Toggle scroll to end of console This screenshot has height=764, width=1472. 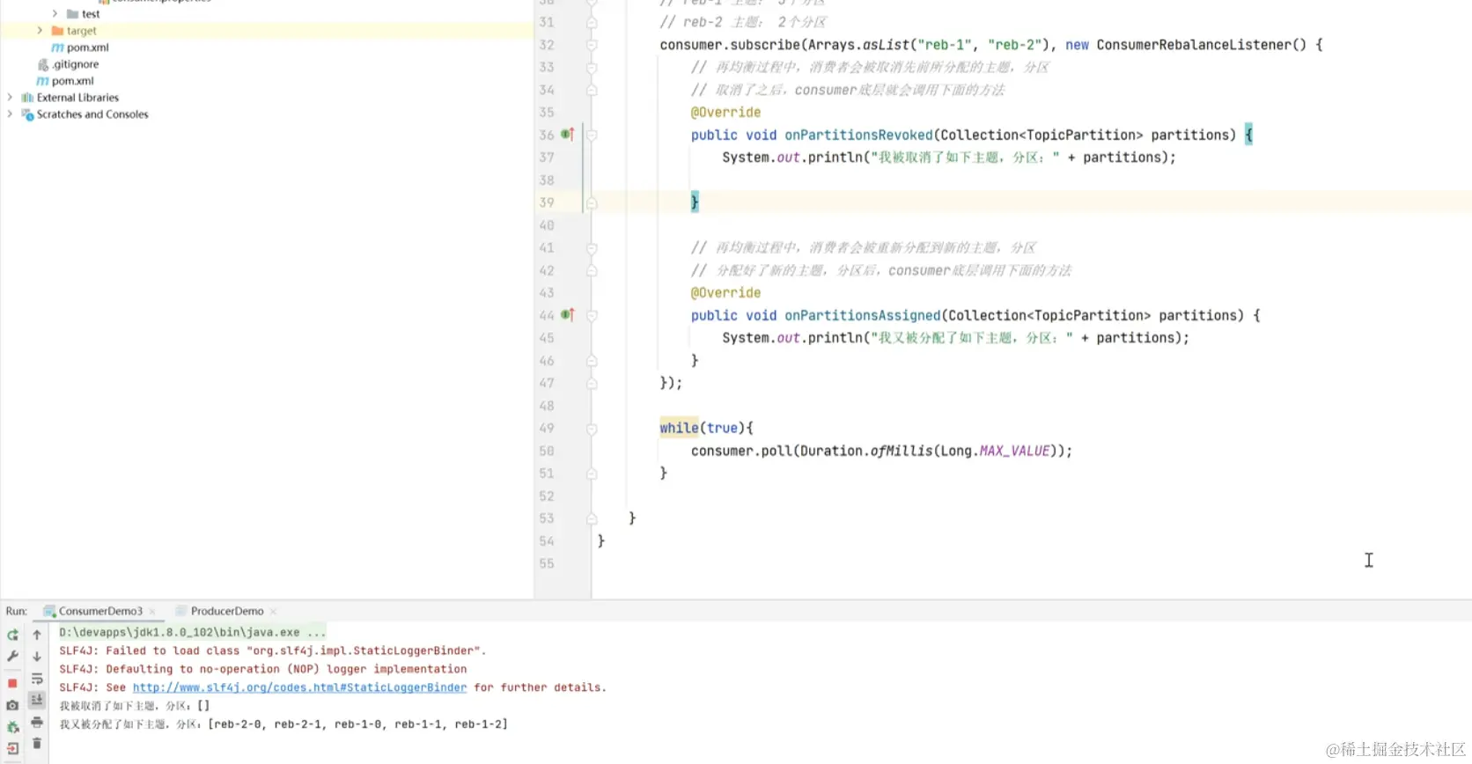coord(37,700)
